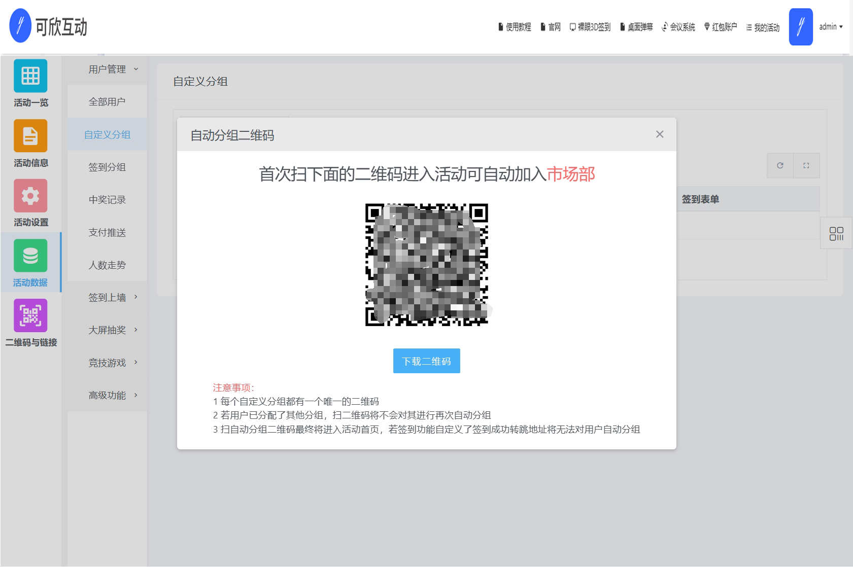The height and width of the screenshot is (567, 853).
Task: Click the 签到表单 column header
Action: (x=700, y=199)
